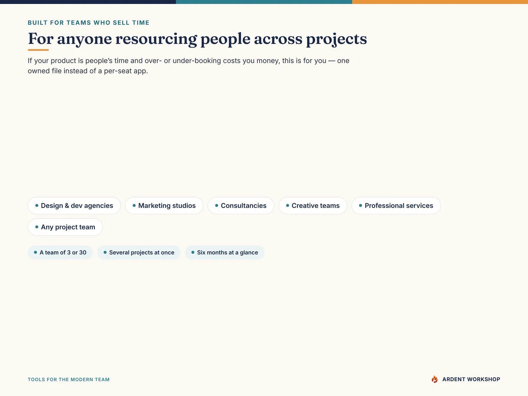528x396 pixels.
Task: Click the eyebrow text BUILT FOR TEAMS WHO SELL TIME
Action: coord(88,23)
